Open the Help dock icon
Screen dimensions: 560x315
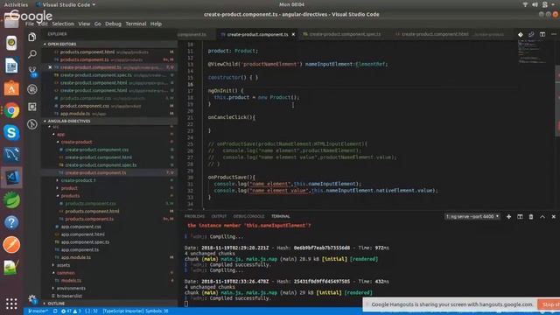point(11,222)
